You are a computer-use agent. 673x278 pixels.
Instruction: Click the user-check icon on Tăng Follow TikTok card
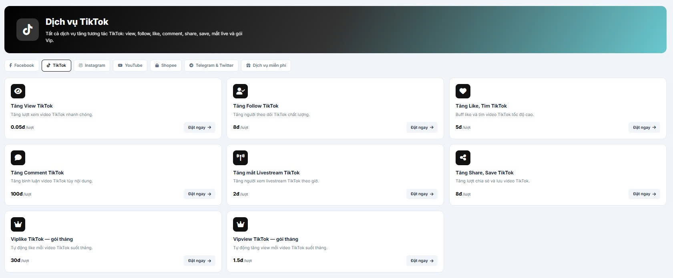point(240,91)
